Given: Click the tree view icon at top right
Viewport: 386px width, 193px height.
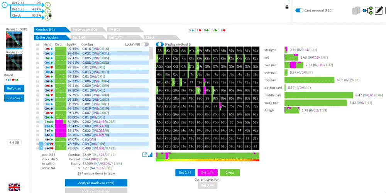Looking at the screenshot, I should 367,11.
